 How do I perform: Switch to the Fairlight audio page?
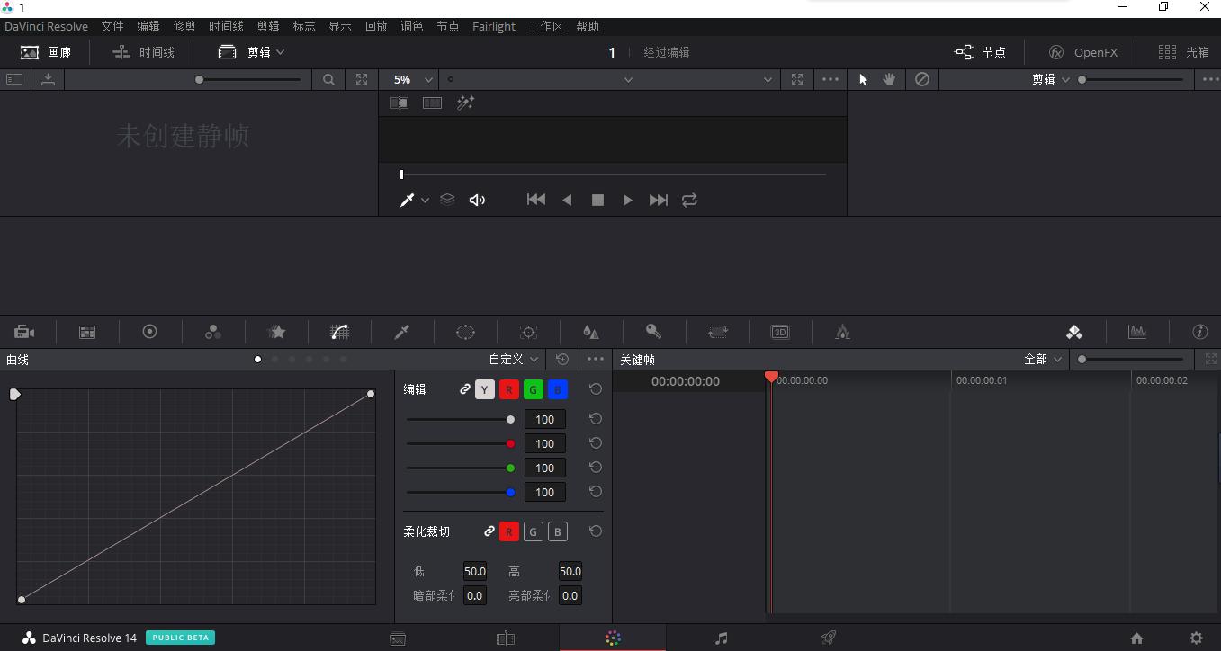721,638
